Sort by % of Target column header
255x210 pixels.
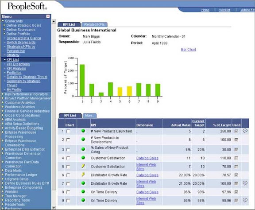click(x=222, y=125)
